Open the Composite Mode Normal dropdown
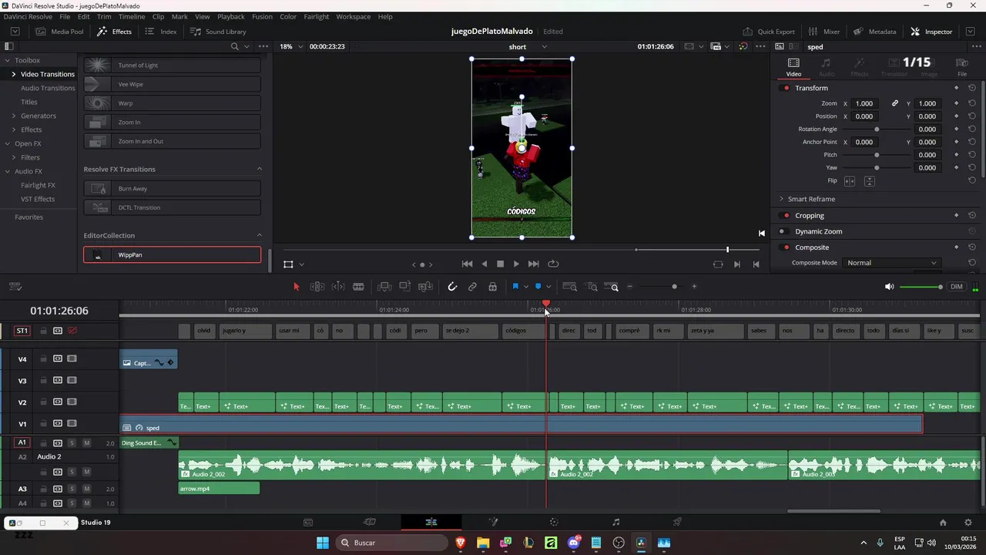Viewport: 986px width, 555px height. [892, 263]
